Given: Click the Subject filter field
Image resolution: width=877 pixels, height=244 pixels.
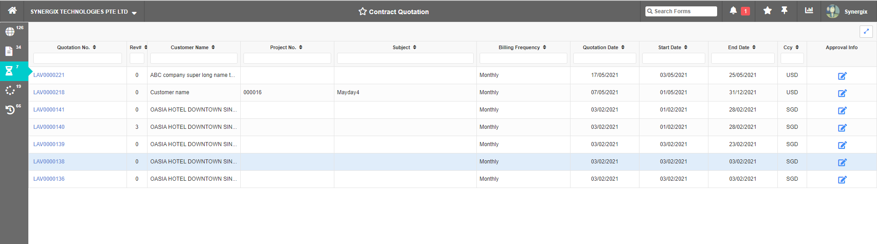Looking at the screenshot, I should [x=405, y=58].
